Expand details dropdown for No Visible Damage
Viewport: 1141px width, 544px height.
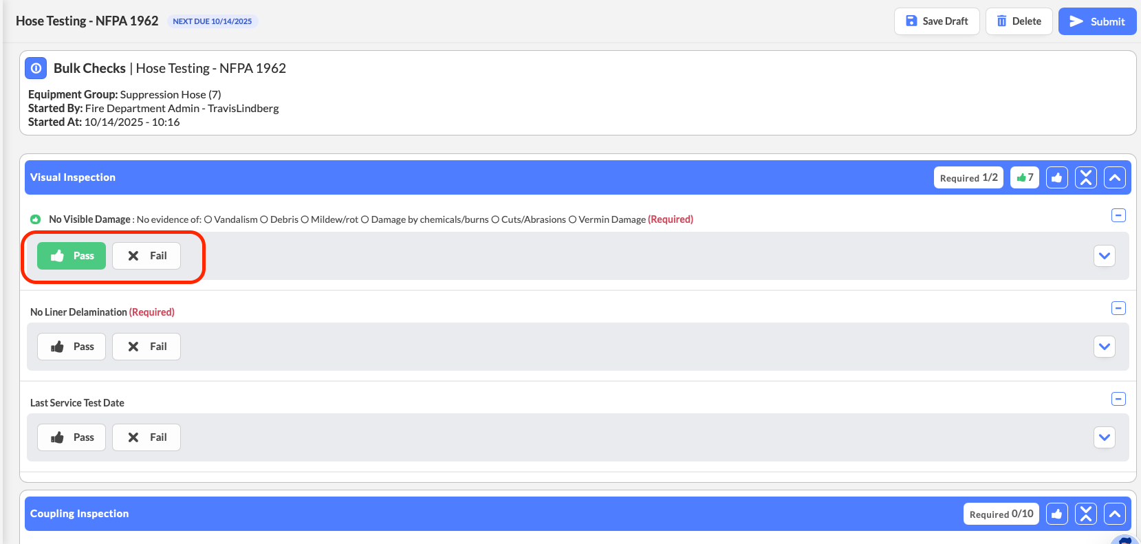[x=1104, y=256]
